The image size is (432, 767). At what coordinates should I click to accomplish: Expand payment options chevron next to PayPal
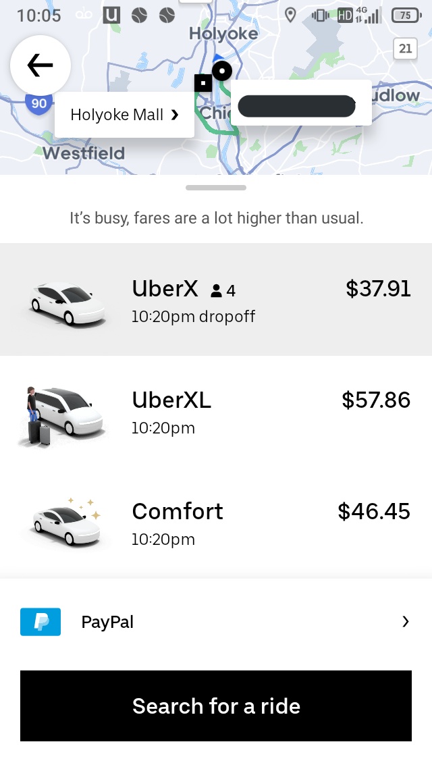405,622
